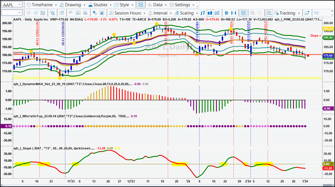This screenshot has height=187, width=335.
Task: Click the AAPL - Daily Apple Inc title
Action: [x=31, y=19]
